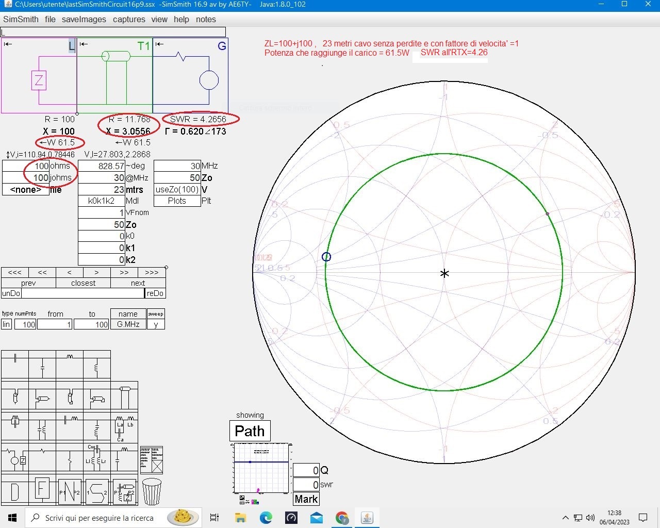Select the shunt parallel-LC element
Viewport: 660px width, 528px height.
[42, 426]
